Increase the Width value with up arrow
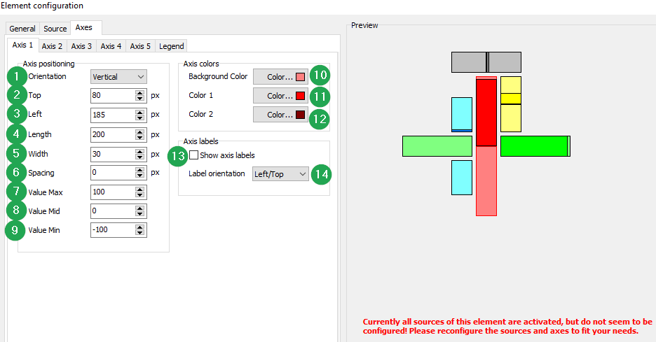The height and width of the screenshot is (342, 656). pos(140,150)
